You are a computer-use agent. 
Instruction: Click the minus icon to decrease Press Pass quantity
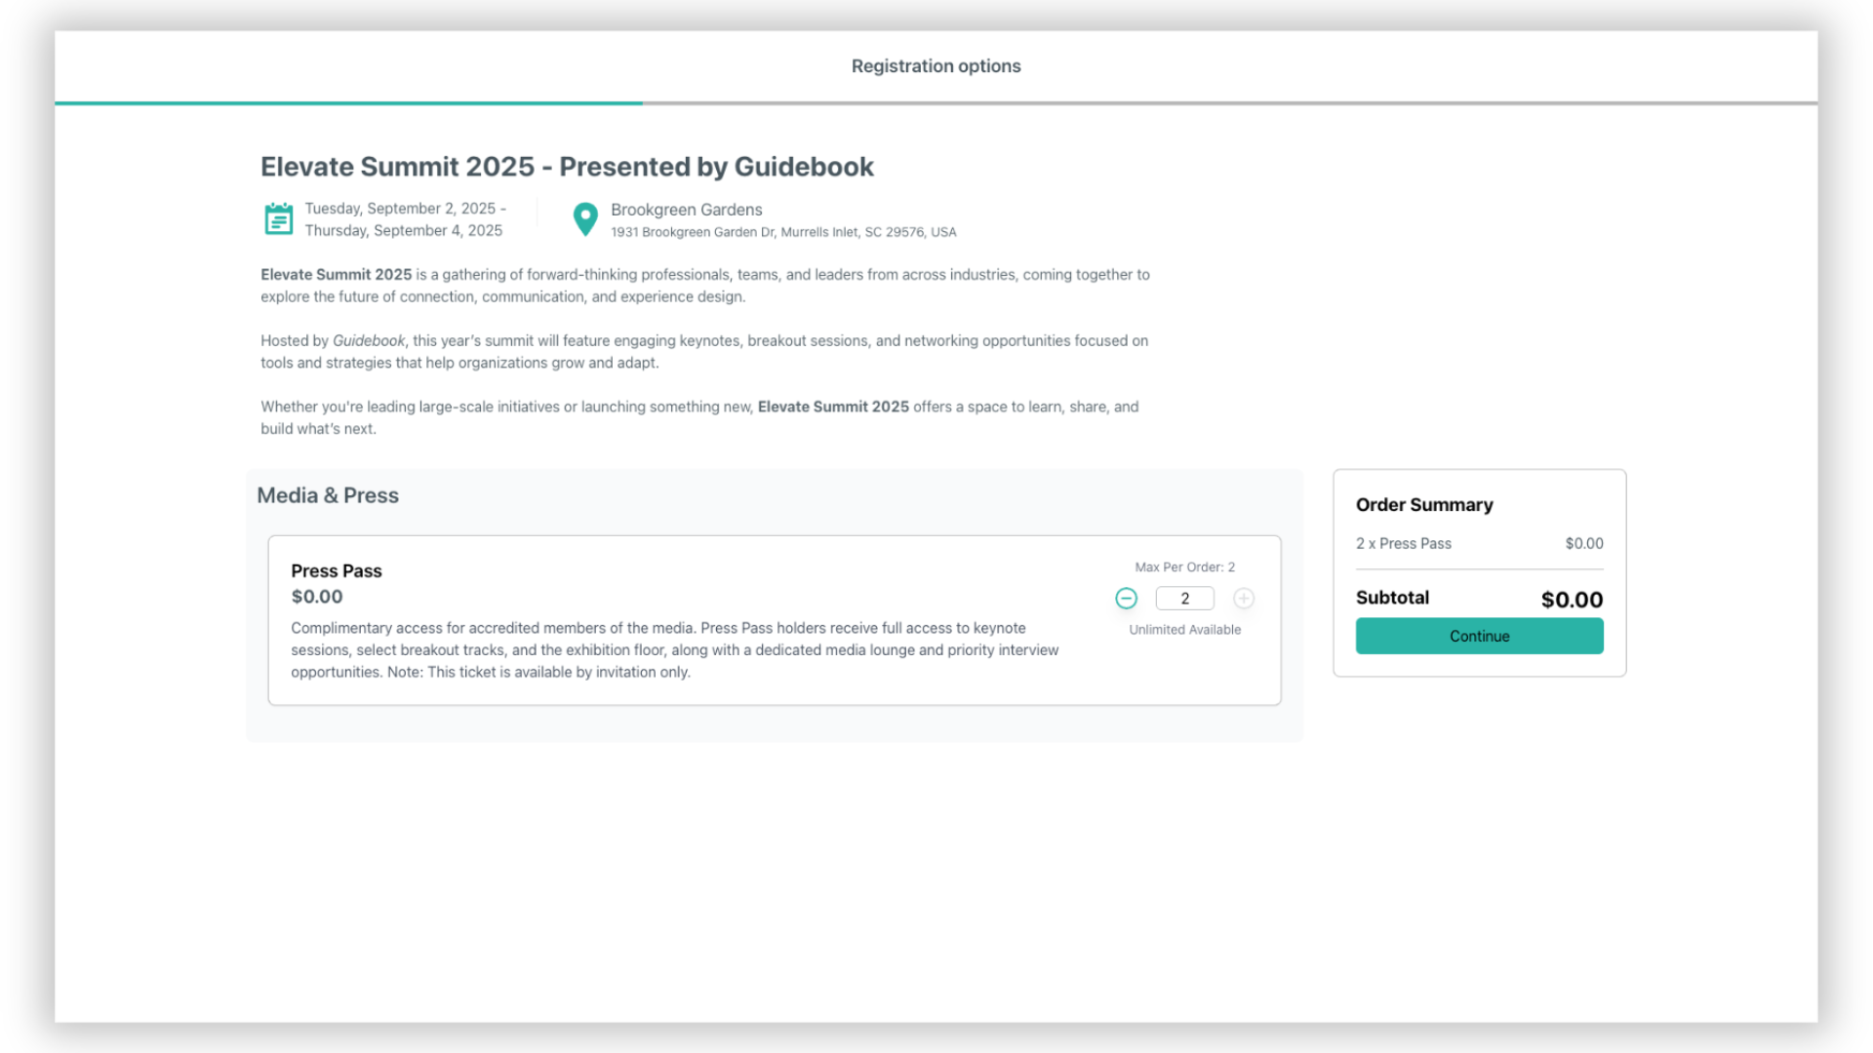click(x=1127, y=598)
